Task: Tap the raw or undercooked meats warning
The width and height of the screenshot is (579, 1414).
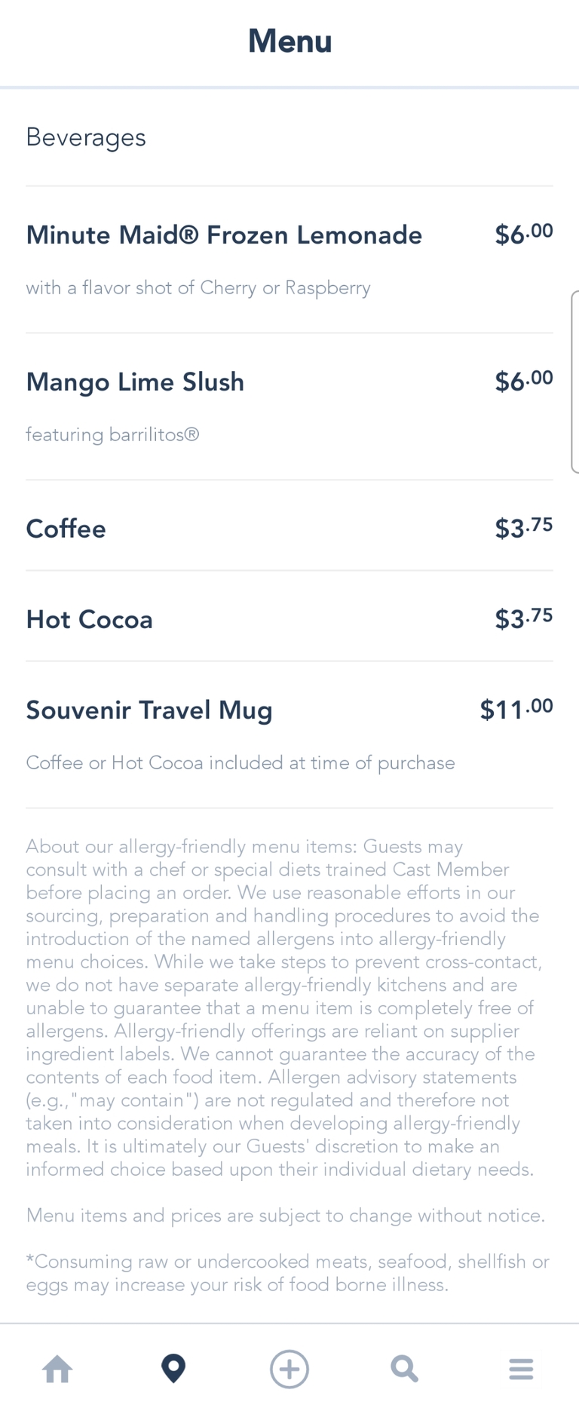Action: pyautogui.click(x=287, y=1273)
